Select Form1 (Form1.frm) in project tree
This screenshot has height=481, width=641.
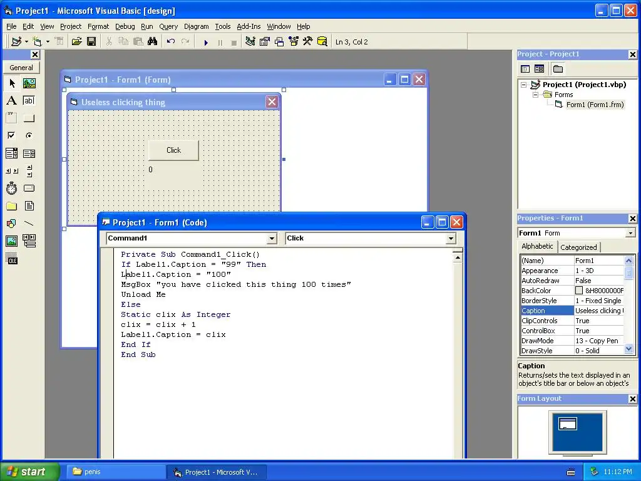[x=595, y=105]
